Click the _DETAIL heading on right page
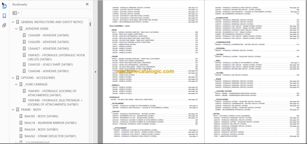The image size is (307, 144). tap(216, 114)
